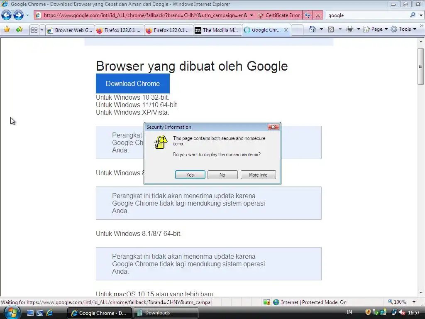425x319 pixels.
Task: Switch to the first Firefox 122.0.1 tab
Action: tap(120, 30)
